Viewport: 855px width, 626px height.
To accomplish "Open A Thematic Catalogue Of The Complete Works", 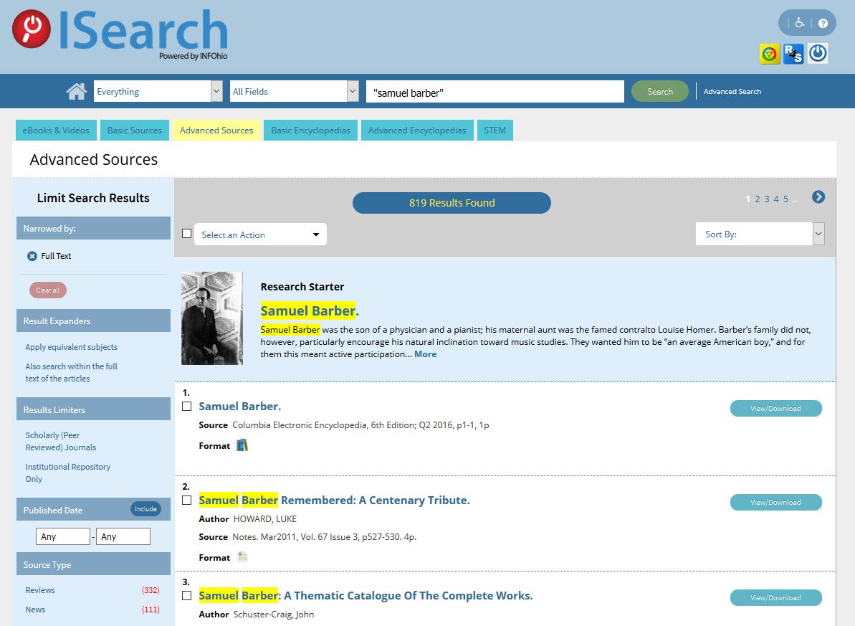I will pos(366,595).
